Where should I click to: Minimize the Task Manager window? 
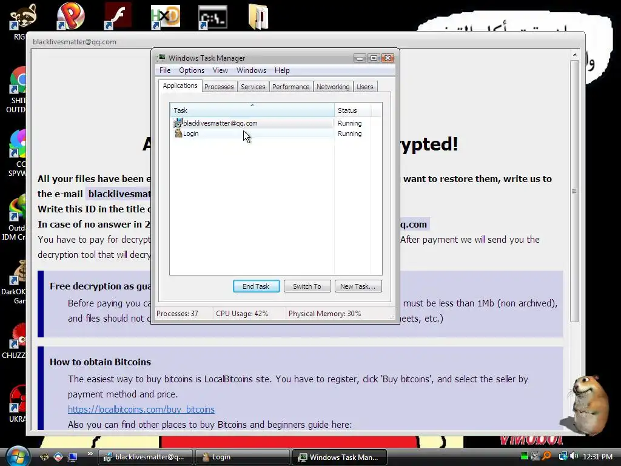pyautogui.click(x=360, y=58)
